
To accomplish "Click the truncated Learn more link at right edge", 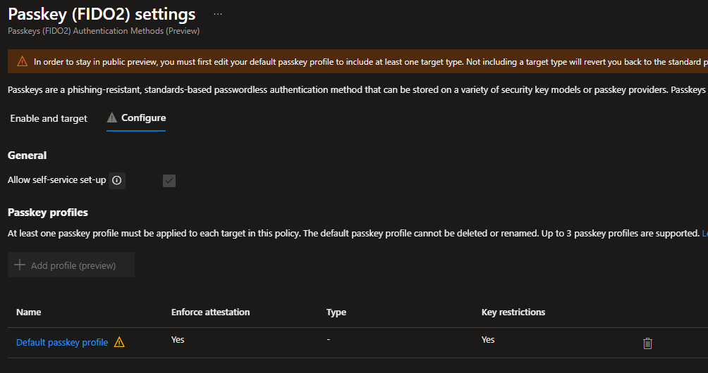I will coord(704,233).
